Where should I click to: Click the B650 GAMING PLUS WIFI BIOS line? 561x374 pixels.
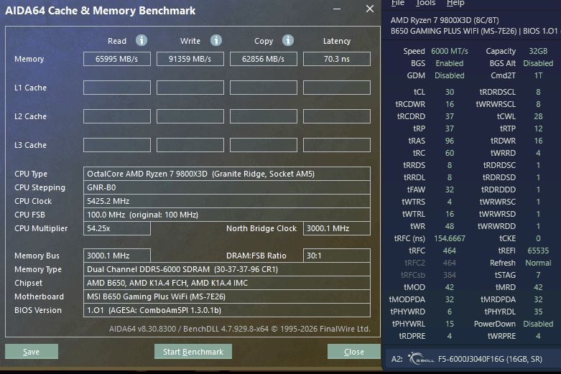474,31
